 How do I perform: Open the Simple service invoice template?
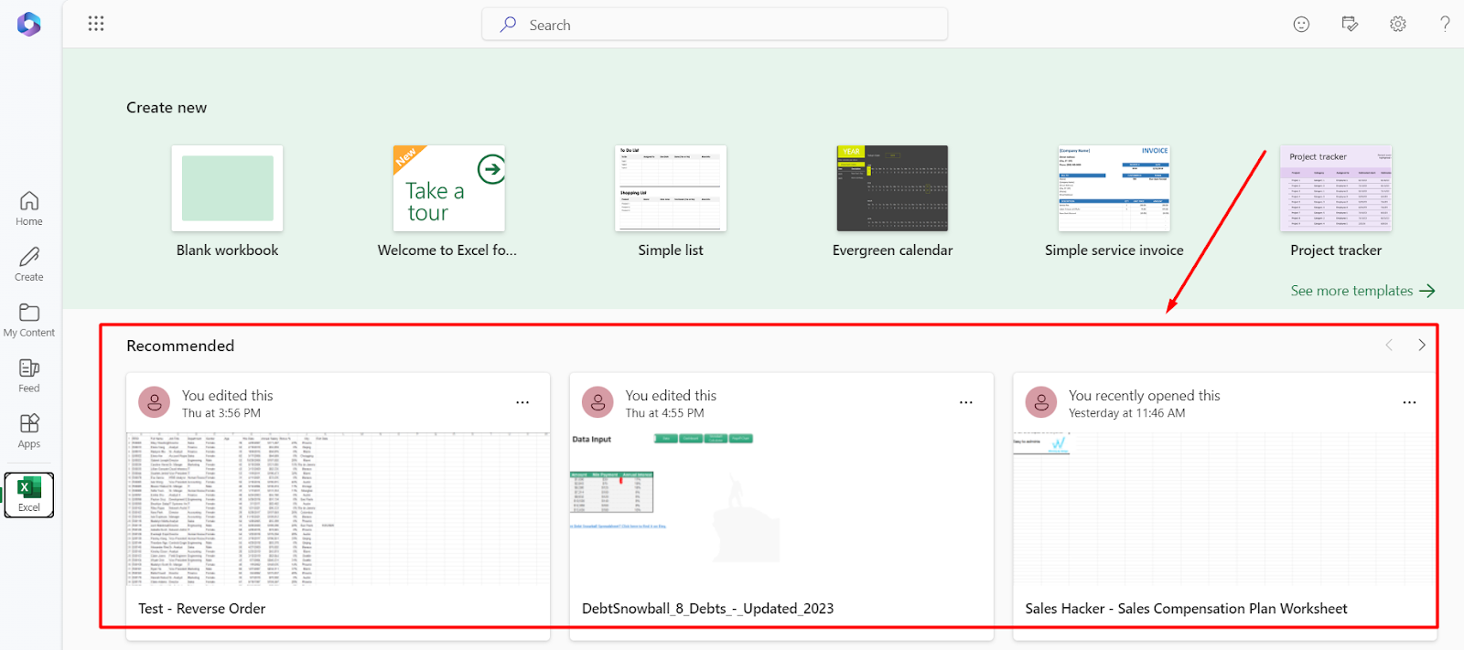pyautogui.click(x=1114, y=188)
